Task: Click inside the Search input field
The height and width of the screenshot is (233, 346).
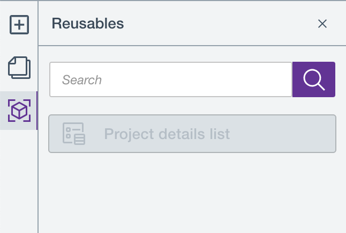Action: pos(170,80)
